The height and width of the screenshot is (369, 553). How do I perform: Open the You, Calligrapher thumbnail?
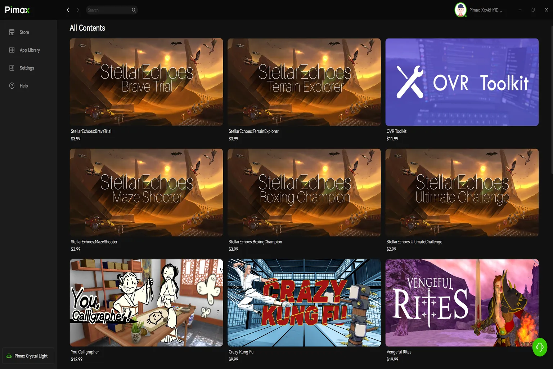coord(146,303)
